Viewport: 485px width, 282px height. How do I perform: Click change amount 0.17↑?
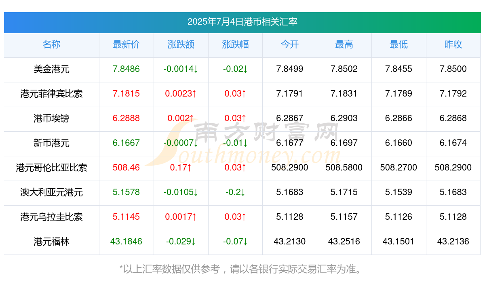click(181, 168)
